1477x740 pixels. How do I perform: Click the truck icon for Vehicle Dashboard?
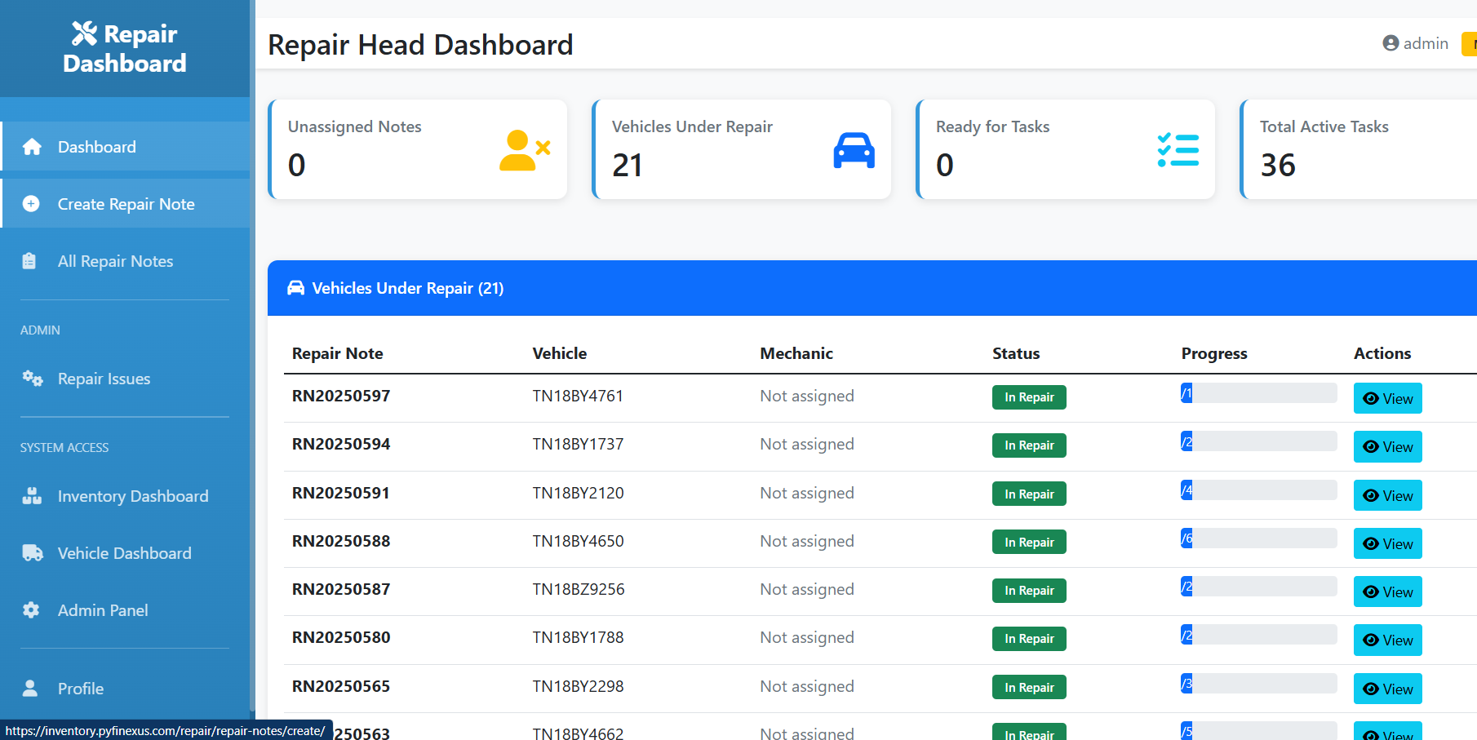click(x=32, y=553)
